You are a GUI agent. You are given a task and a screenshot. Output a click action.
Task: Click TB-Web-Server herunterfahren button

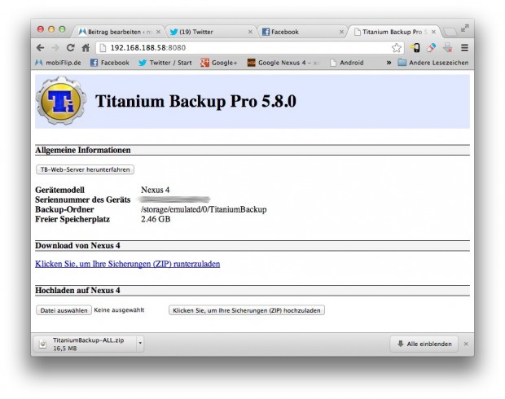coord(85,169)
